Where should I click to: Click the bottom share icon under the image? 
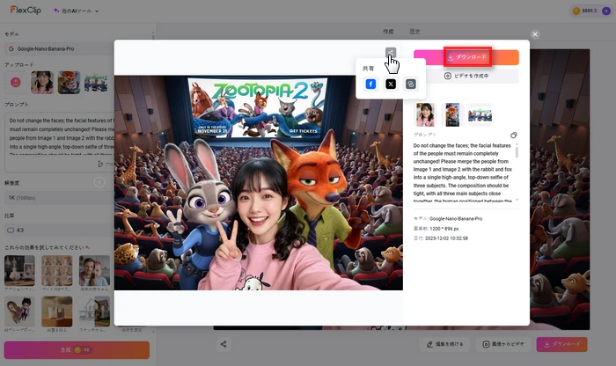click(224, 344)
